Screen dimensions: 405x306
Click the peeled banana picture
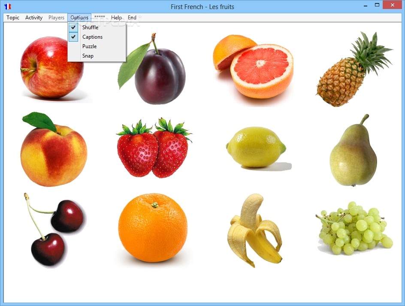click(255, 230)
